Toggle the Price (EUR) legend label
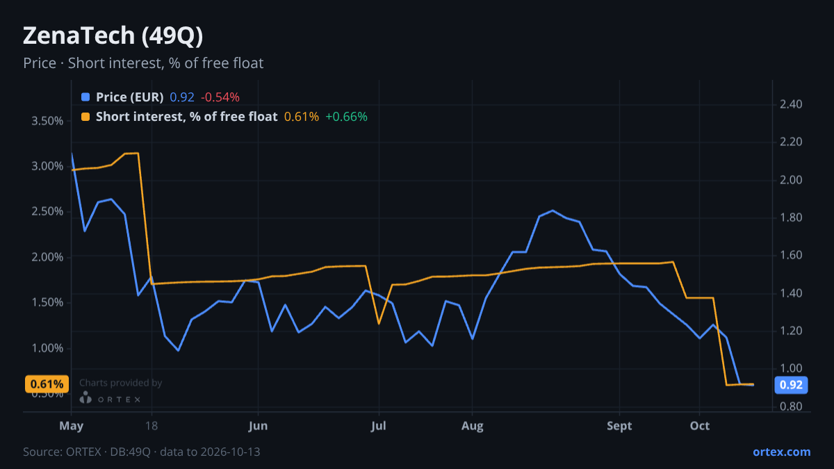834x469 pixels. click(x=130, y=97)
